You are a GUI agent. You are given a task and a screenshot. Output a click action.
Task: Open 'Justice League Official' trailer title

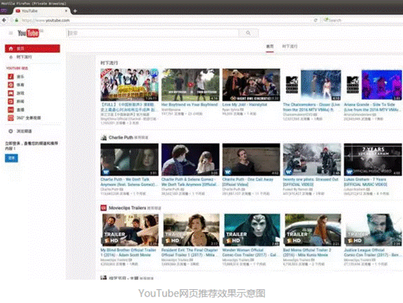(x=372, y=253)
